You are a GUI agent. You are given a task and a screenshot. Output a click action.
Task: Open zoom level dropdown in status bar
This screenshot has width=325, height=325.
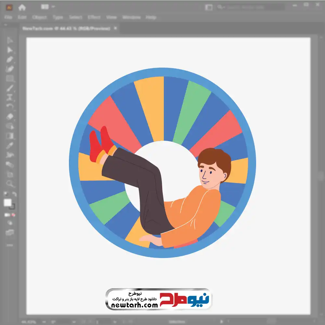coord(44,322)
